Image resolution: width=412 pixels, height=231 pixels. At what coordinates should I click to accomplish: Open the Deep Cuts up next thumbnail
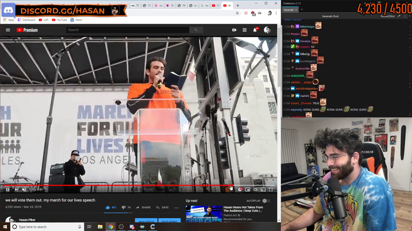pos(204,214)
